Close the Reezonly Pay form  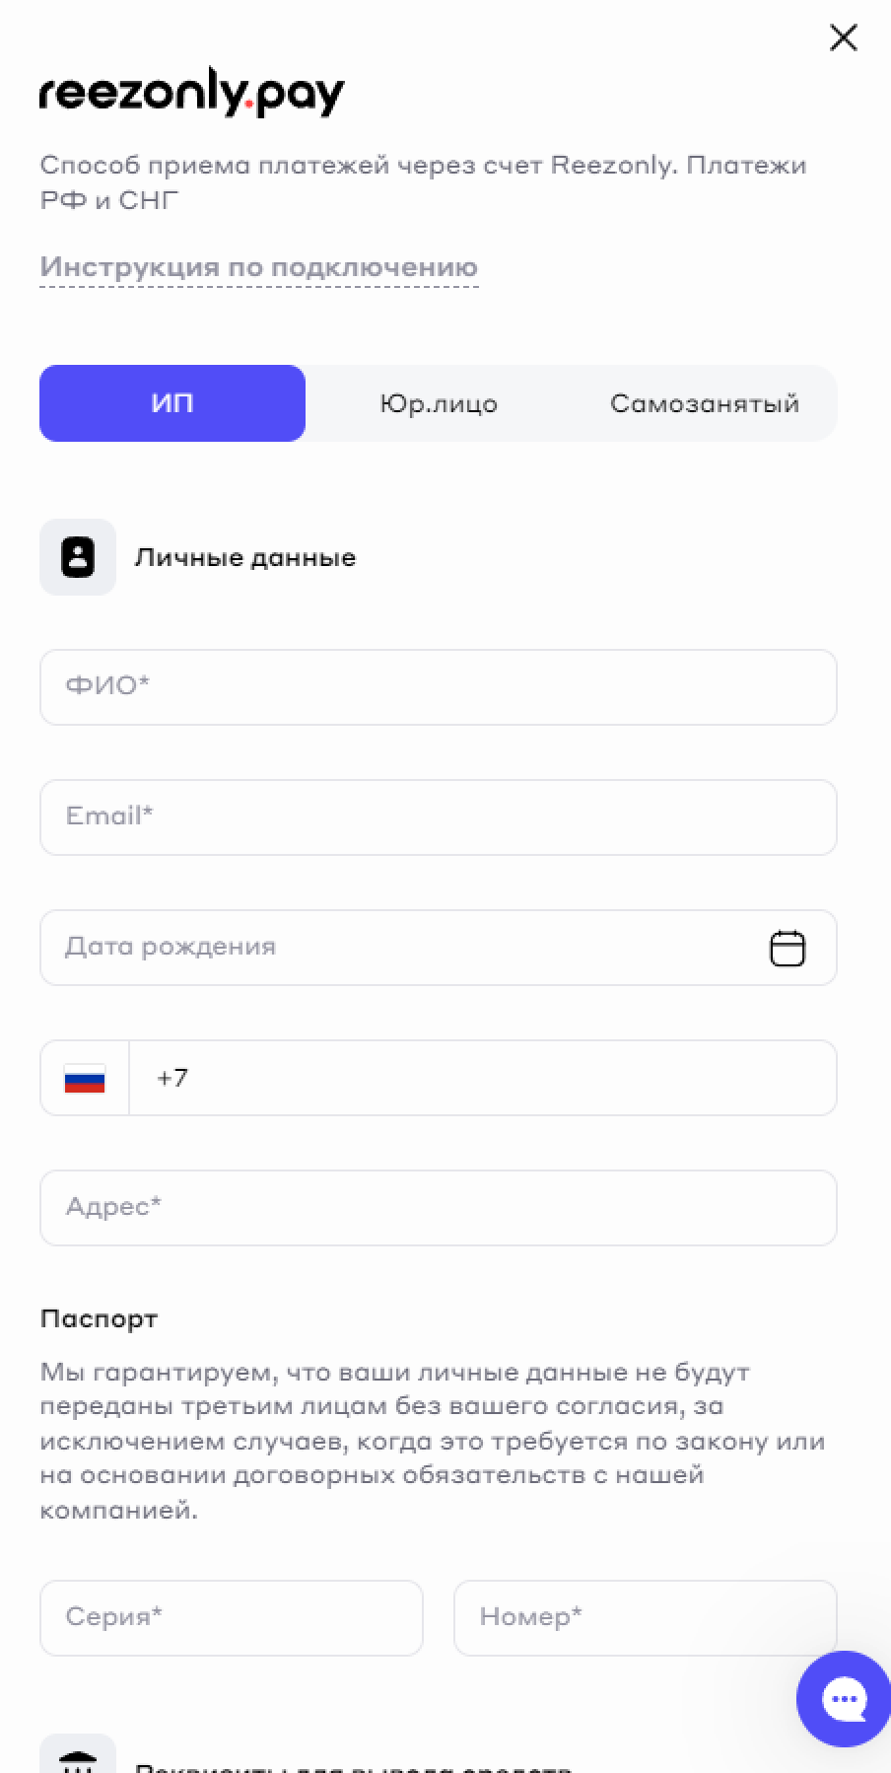pyautogui.click(x=844, y=38)
